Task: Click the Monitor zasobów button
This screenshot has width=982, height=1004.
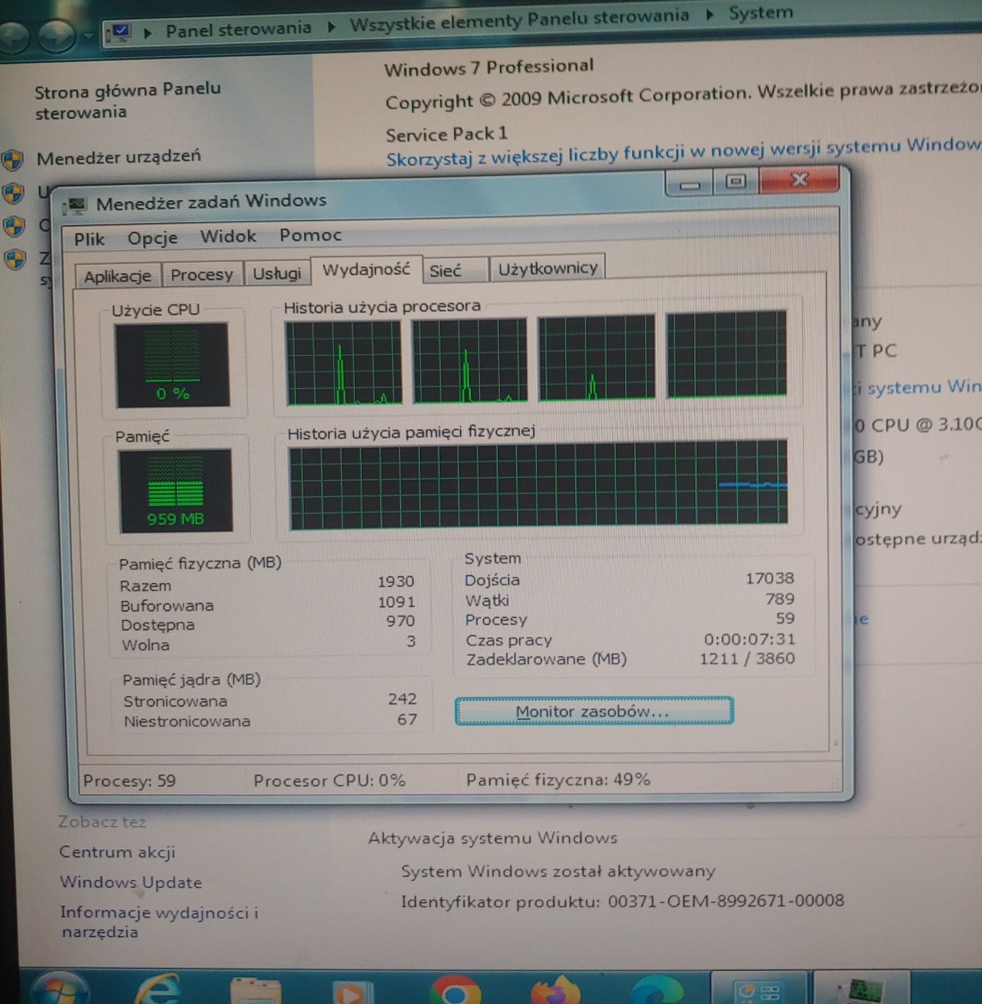Action: click(593, 712)
